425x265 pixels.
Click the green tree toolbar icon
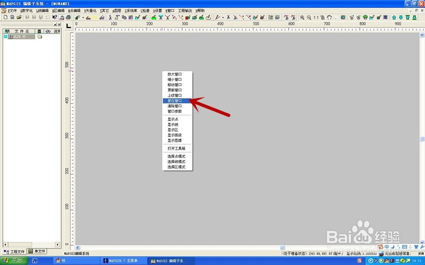tap(365, 17)
